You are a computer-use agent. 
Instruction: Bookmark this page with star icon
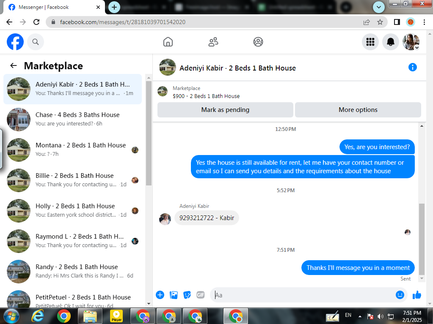380,22
